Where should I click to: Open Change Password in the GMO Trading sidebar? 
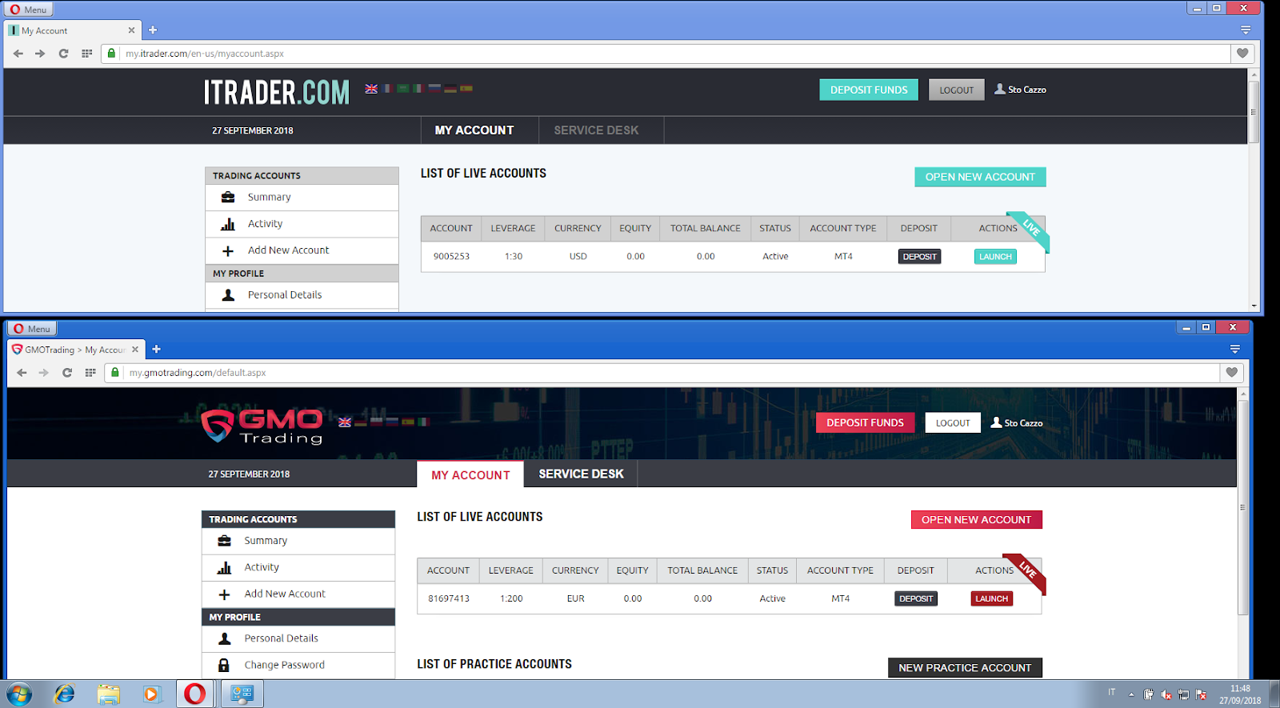click(298, 665)
